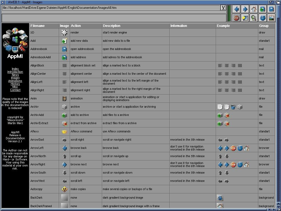The image size is (281, 211).
Task: Navigate to the History sidebar link
Action: coord(15,84)
